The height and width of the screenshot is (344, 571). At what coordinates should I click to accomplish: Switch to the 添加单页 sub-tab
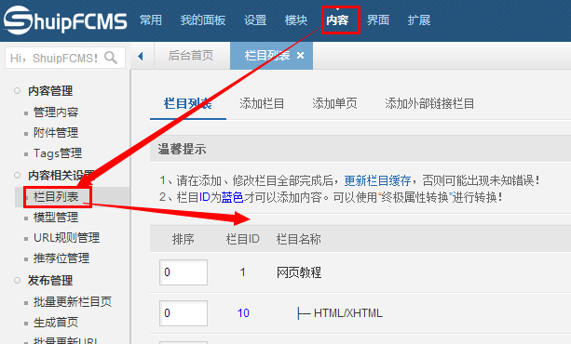[334, 104]
